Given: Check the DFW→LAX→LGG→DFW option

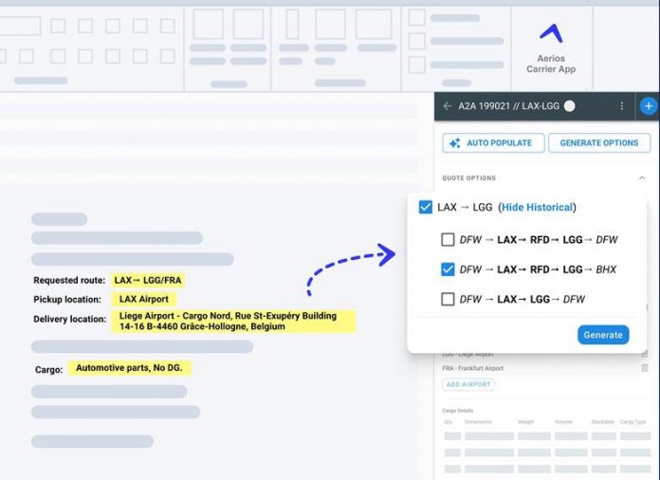Looking at the screenshot, I should (x=448, y=299).
